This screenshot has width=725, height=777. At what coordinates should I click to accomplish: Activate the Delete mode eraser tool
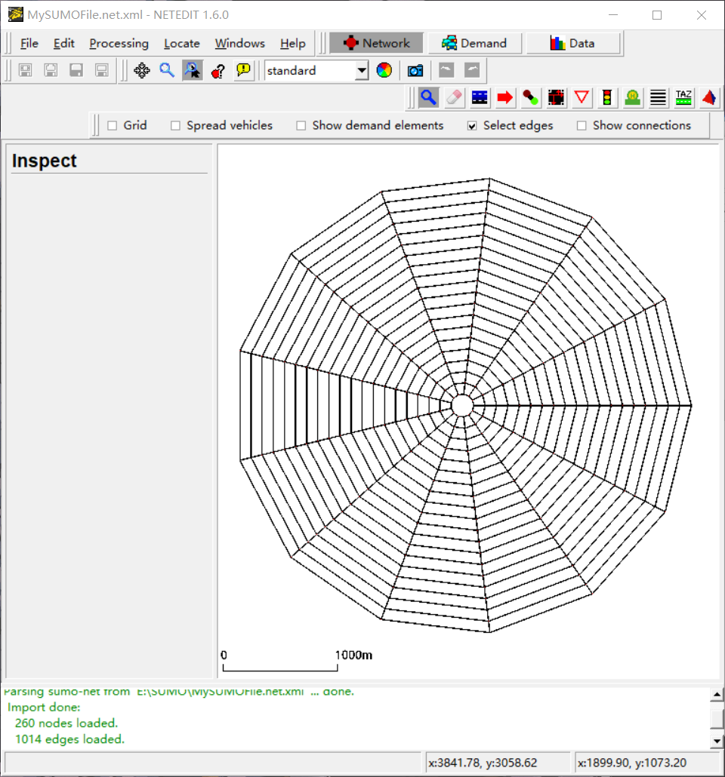click(x=454, y=97)
